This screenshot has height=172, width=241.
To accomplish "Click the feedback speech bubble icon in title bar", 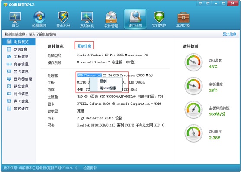I will [x=200, y=3].
